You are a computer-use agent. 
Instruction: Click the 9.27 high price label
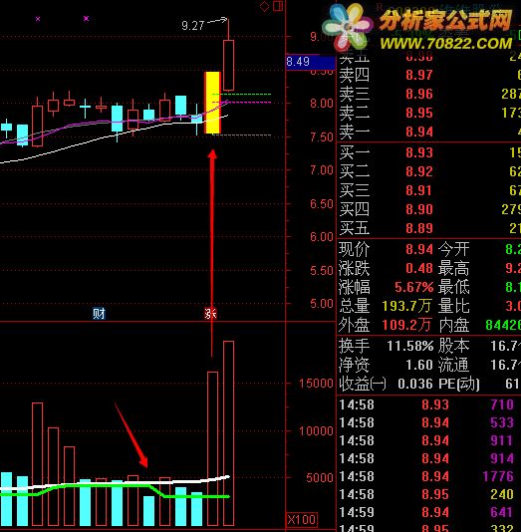pos(192,26)
